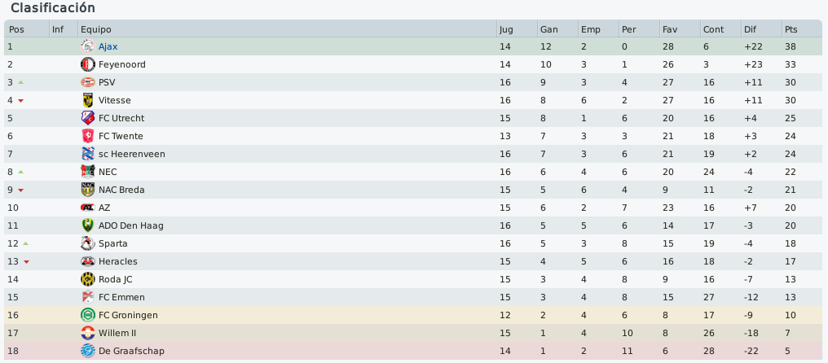Click the FC Twente crest icon
Image resolution: width=828 pixels, height=363 pixels.
87,136
